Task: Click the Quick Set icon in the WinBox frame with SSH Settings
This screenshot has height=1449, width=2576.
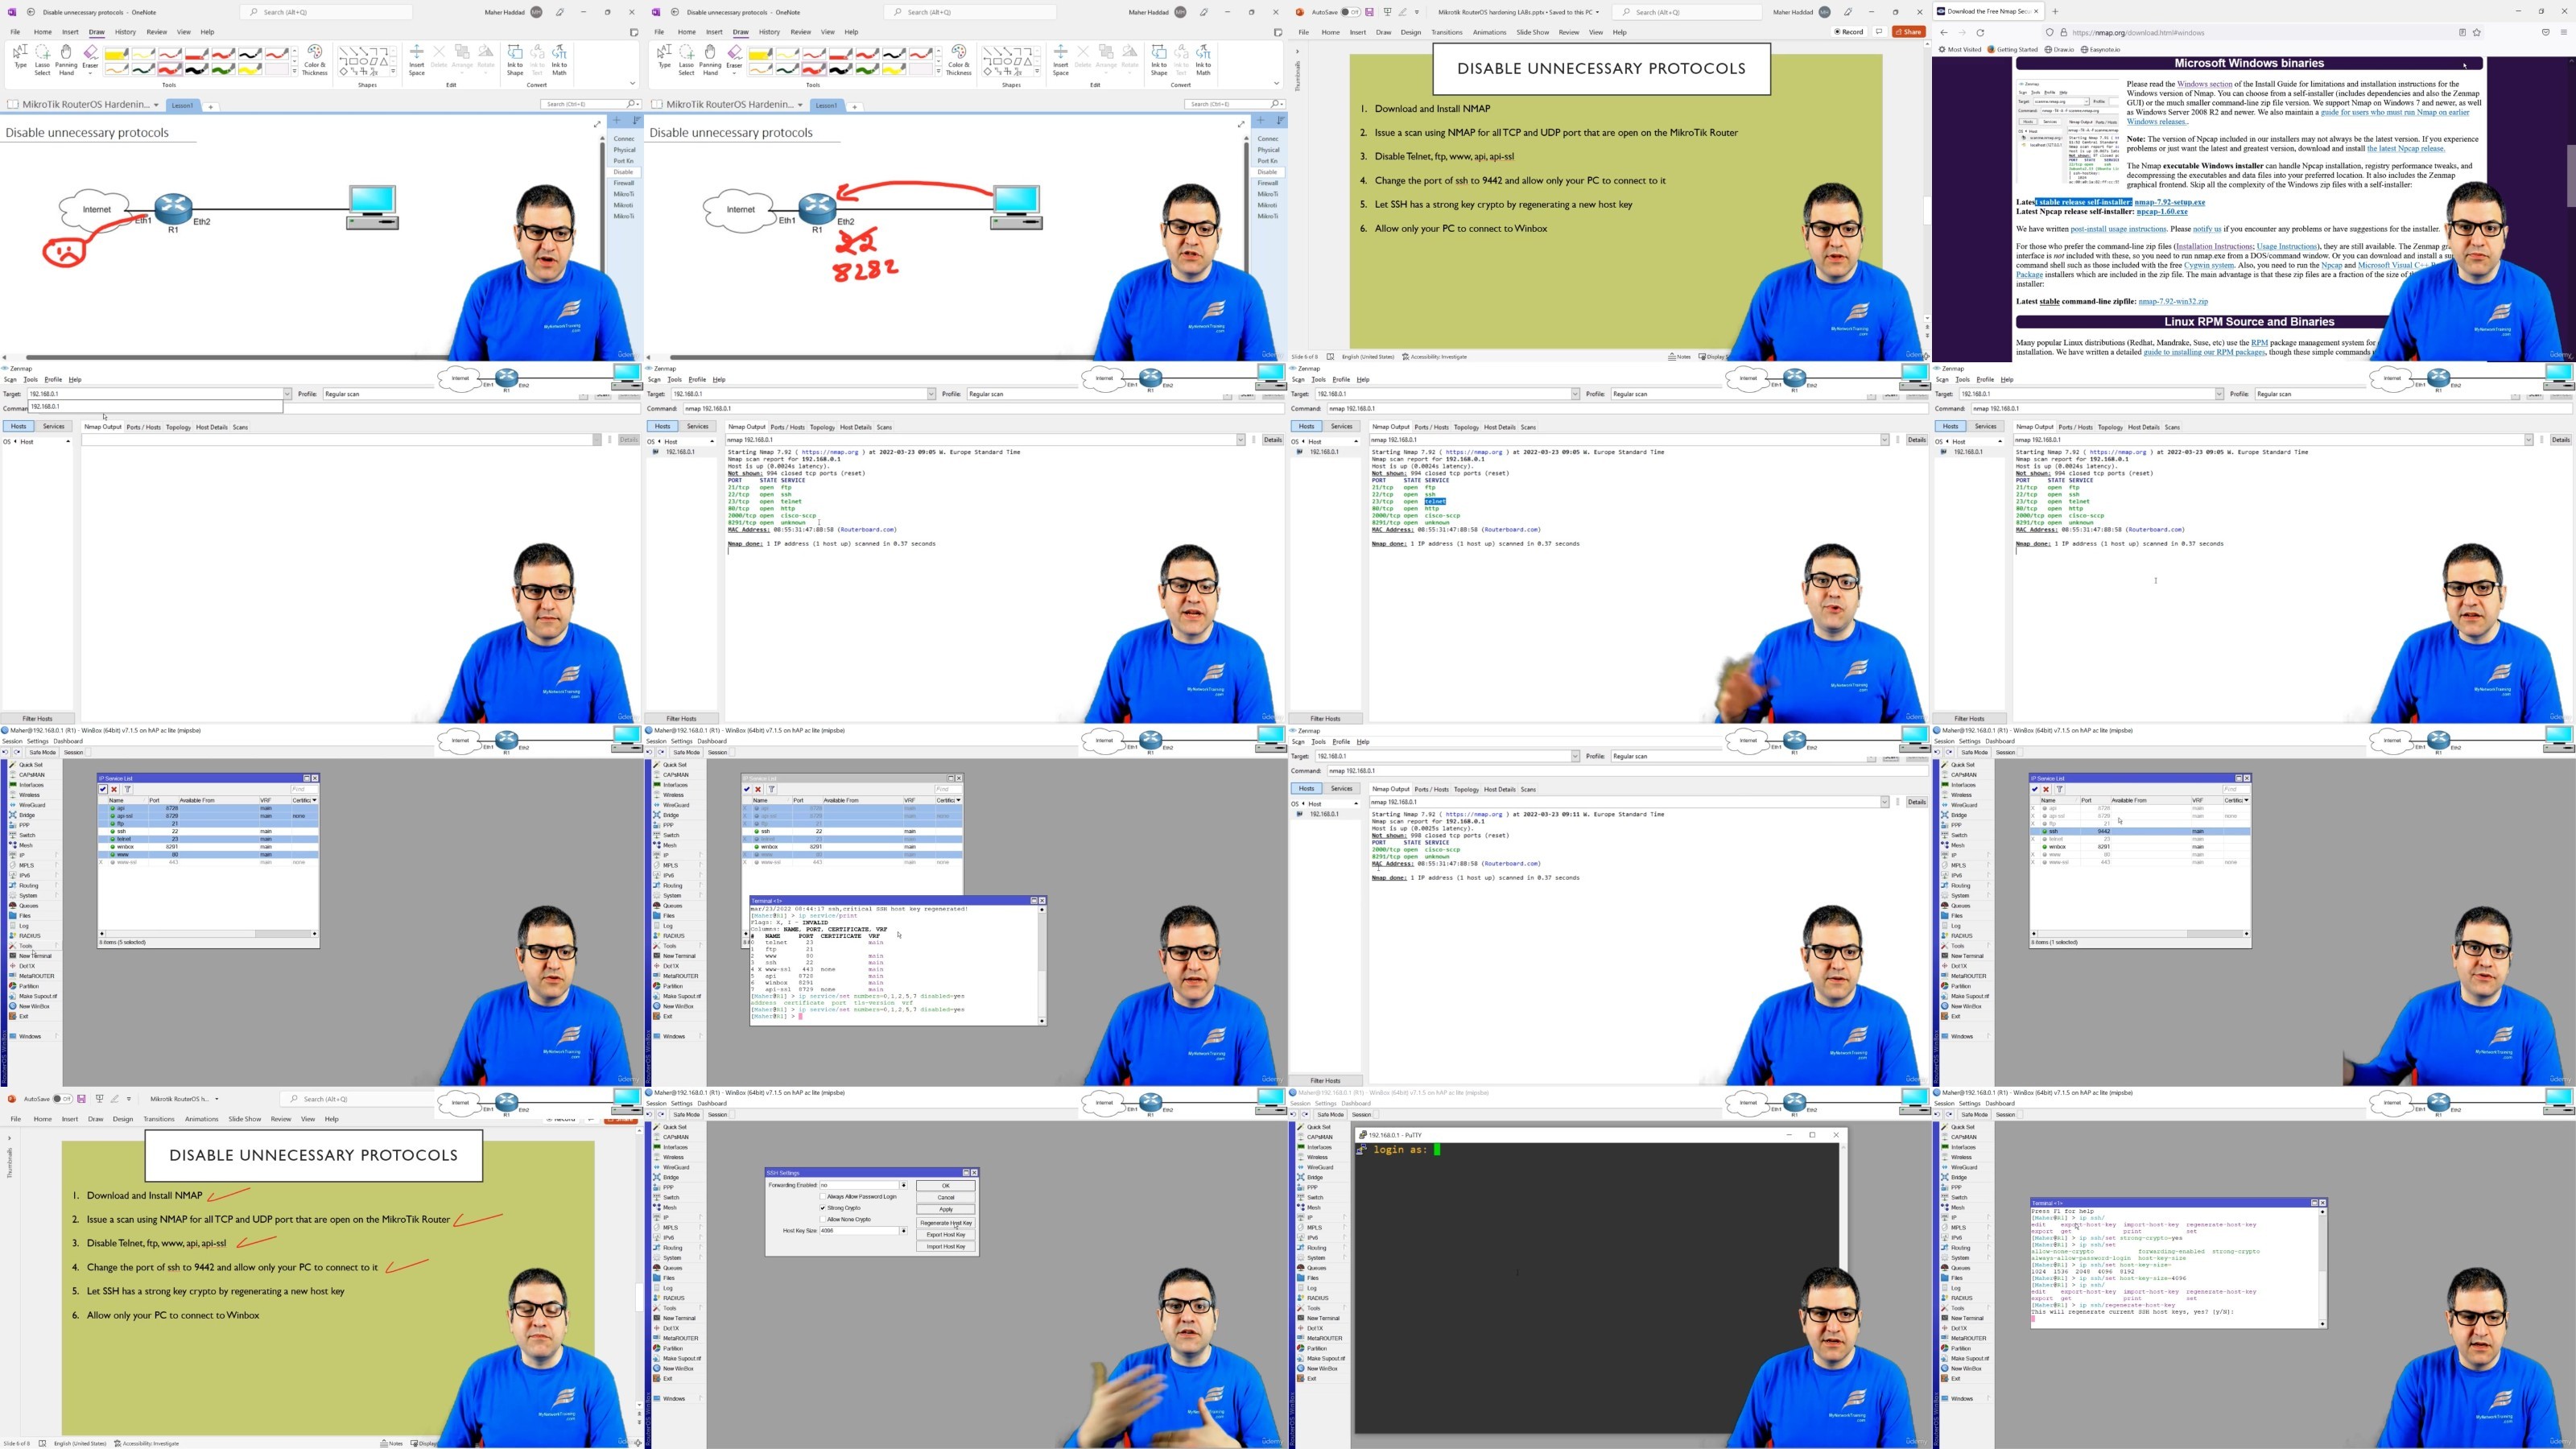Action: (656, 1127)
